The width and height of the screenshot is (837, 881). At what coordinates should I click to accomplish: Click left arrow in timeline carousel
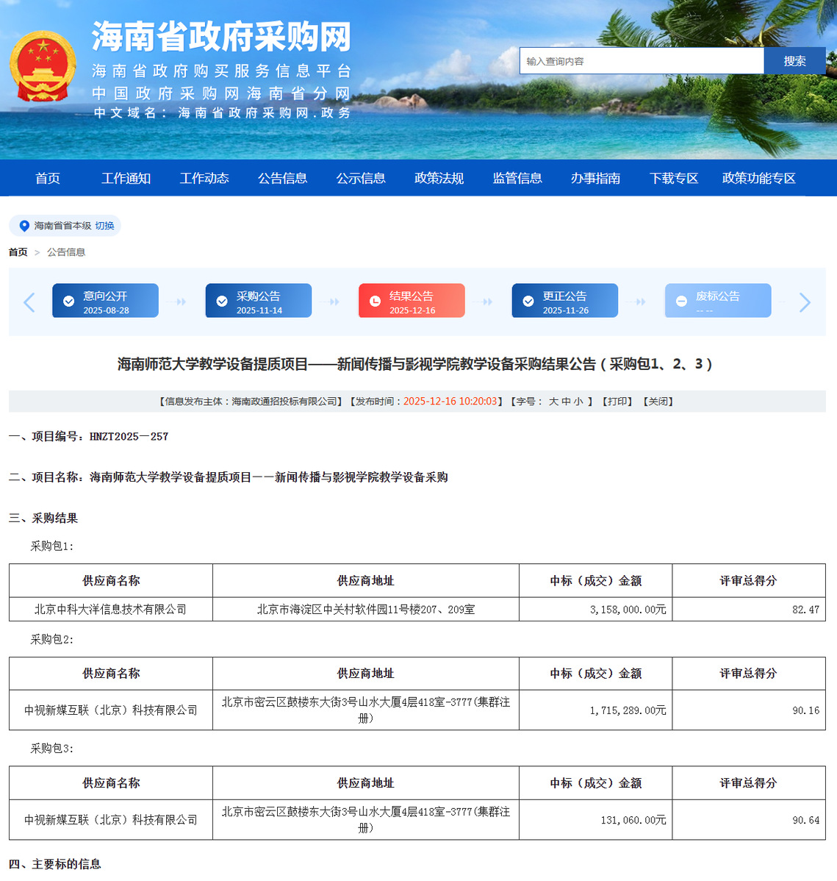[29, 302]
